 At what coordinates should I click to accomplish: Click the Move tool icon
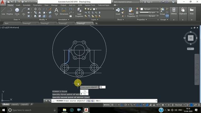point(35,9)
